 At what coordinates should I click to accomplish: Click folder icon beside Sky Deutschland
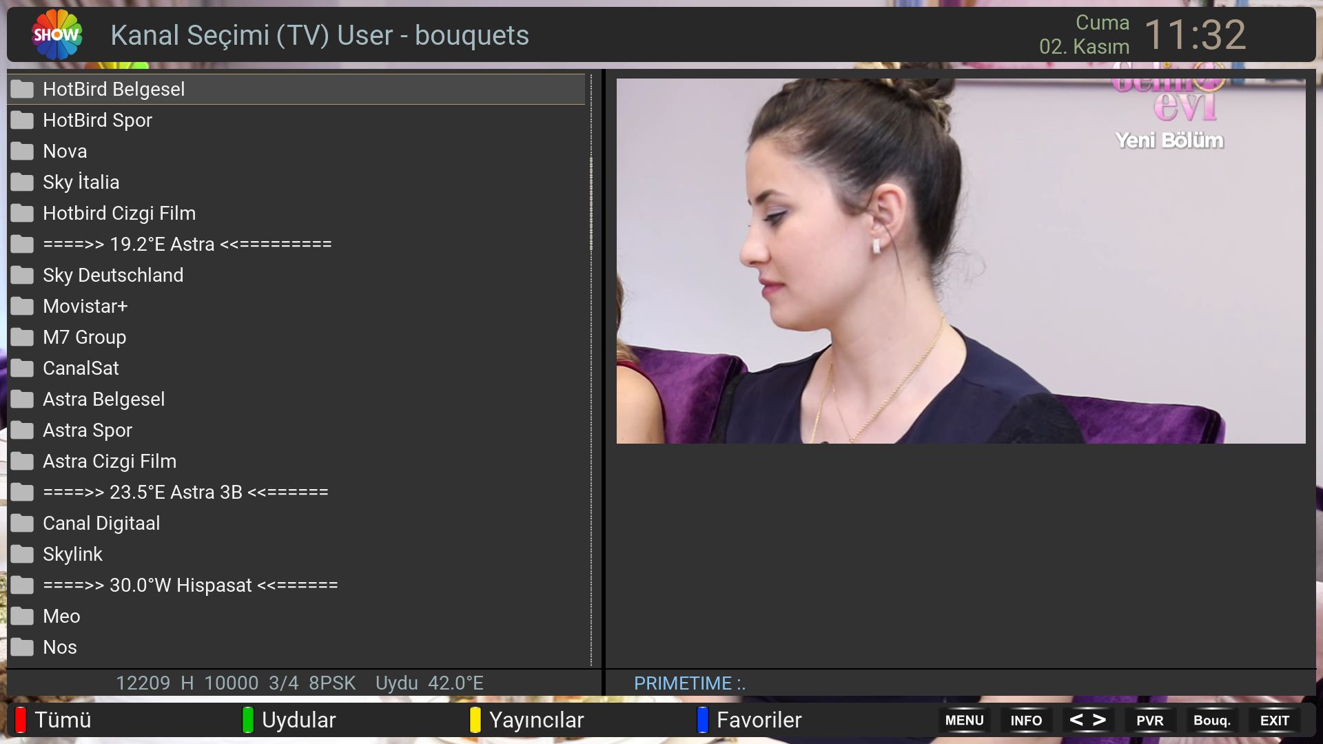(x=22, y=275)
